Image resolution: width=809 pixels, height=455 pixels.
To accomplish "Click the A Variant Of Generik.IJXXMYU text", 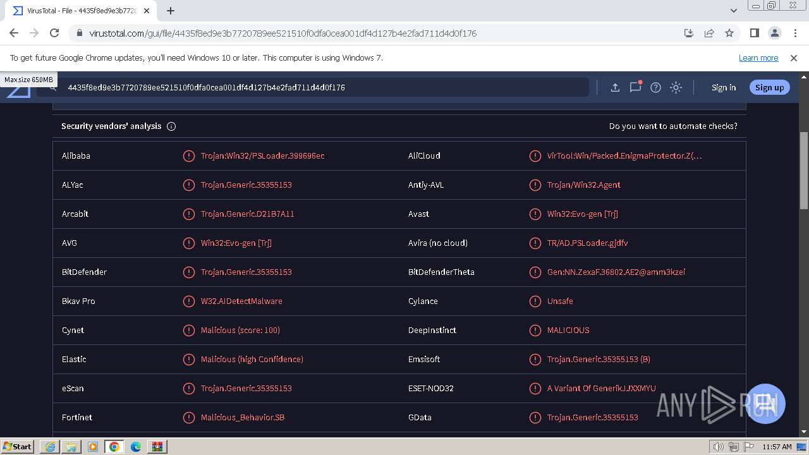I will (601, 388).
